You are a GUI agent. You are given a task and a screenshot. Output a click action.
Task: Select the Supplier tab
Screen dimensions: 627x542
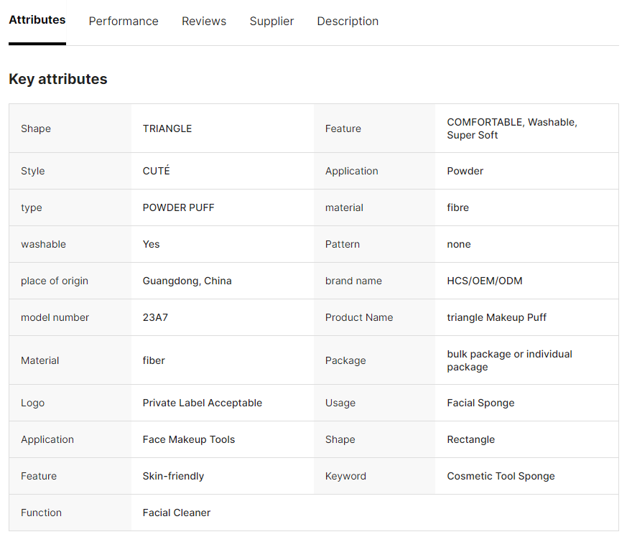271,22
